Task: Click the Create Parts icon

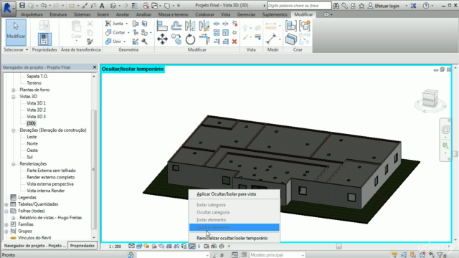Action: [291, 39]
